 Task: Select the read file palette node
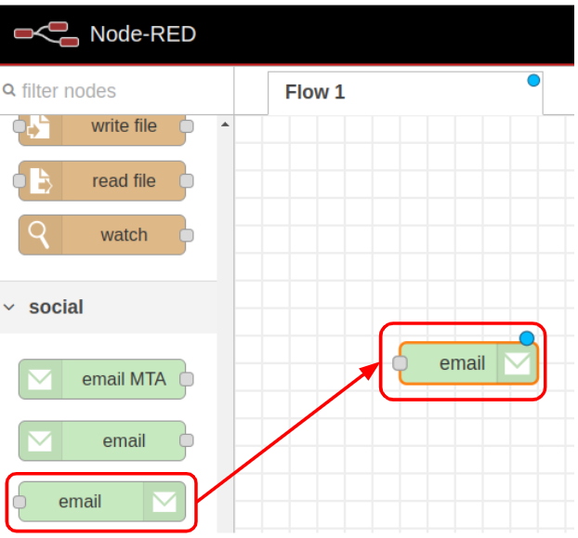pos(102,181)
